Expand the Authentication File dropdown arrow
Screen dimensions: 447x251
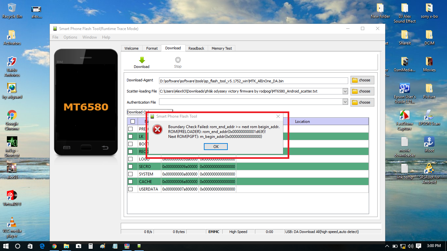(x=345, y=102)
